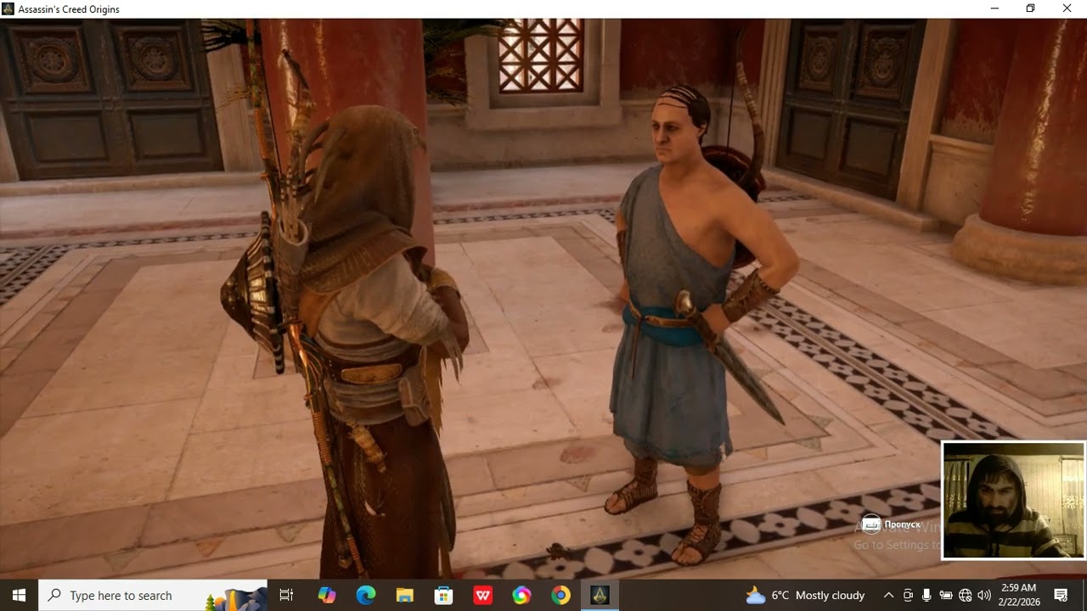Select Assassin's Creed Origins taskbar icon

[x=600, y=595]
